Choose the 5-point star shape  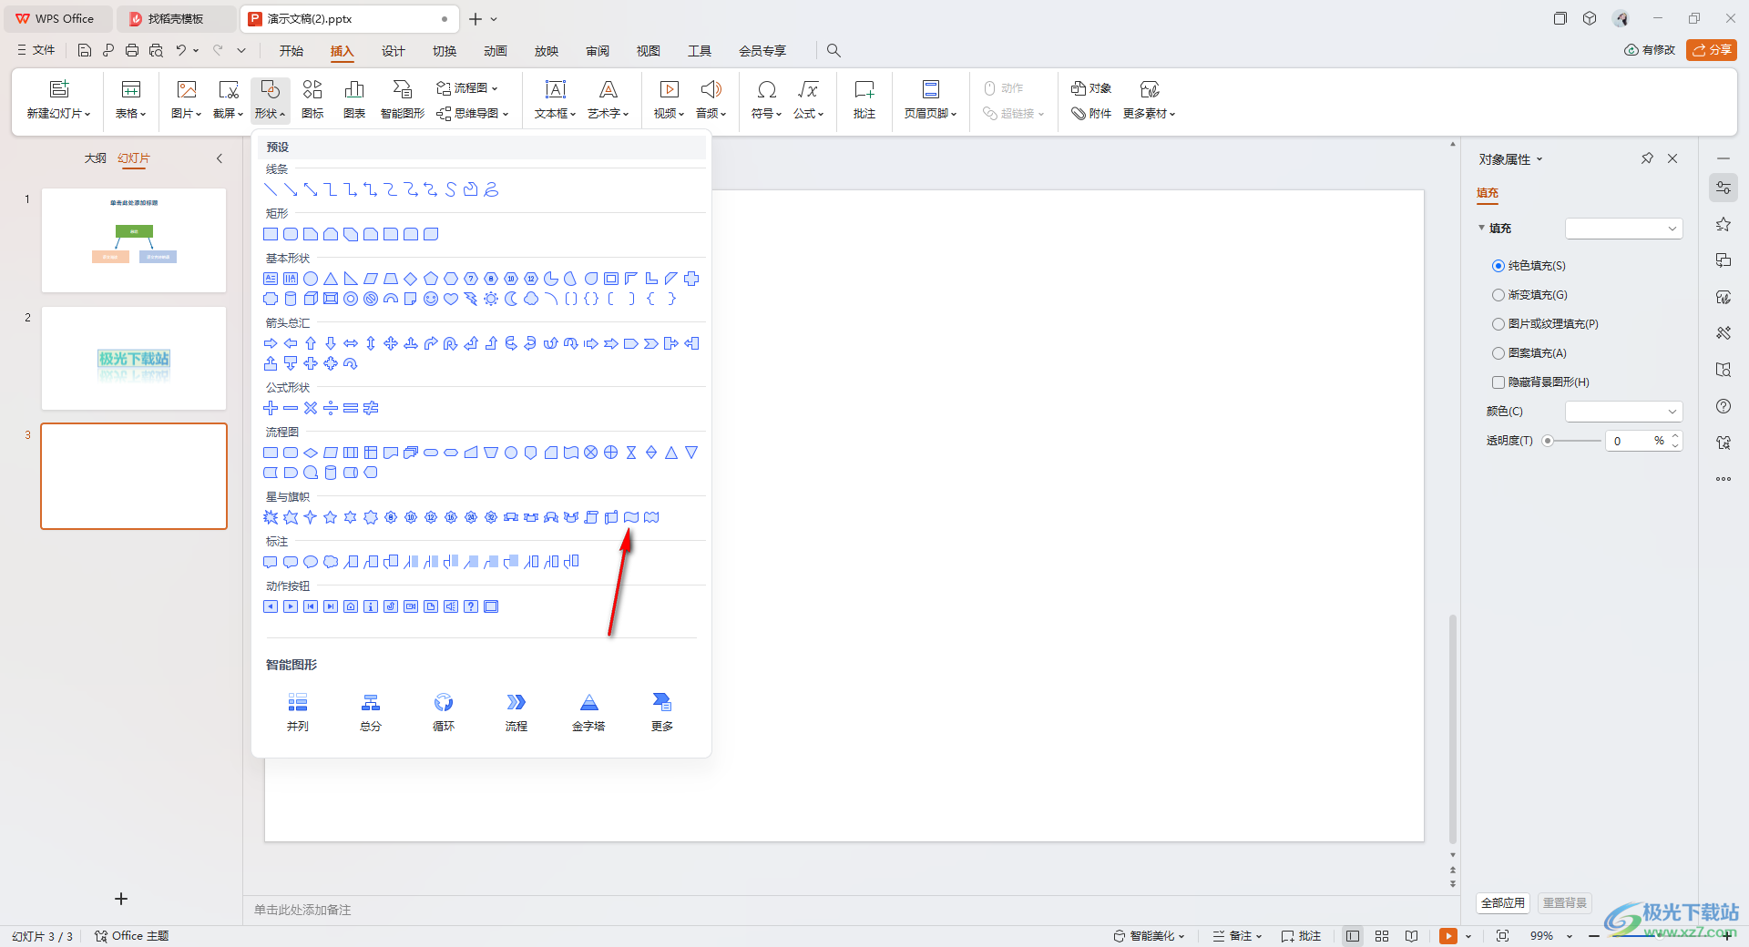[331, 517]
